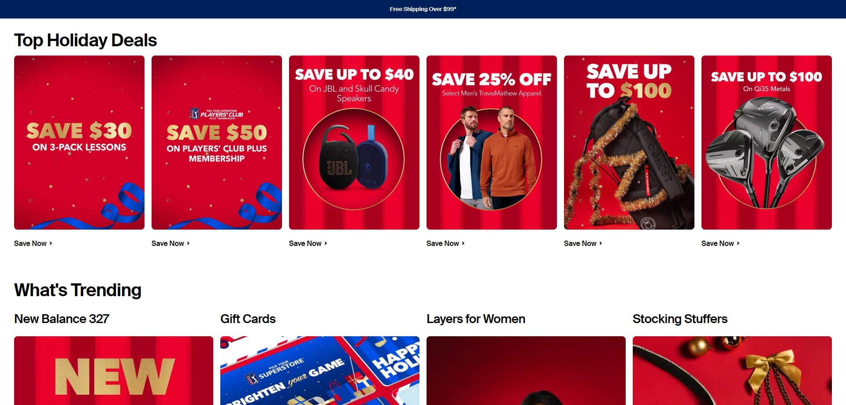Select the New Balance 327 NEW image
The height and width of the screenshot is (405, 846).
pos(114,371)
